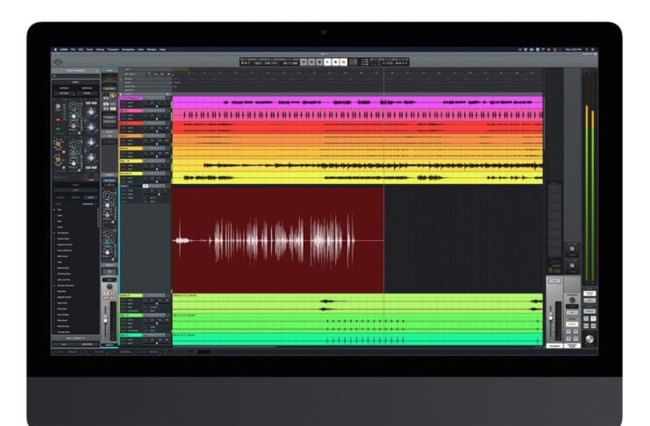Click the channel strip's pan knob
This screenshot has width=650, height=426.
tap(110, 287)
